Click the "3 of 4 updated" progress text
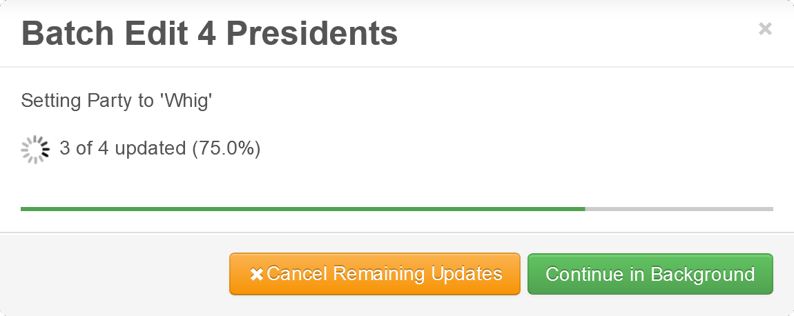 [x=122, y=148]
